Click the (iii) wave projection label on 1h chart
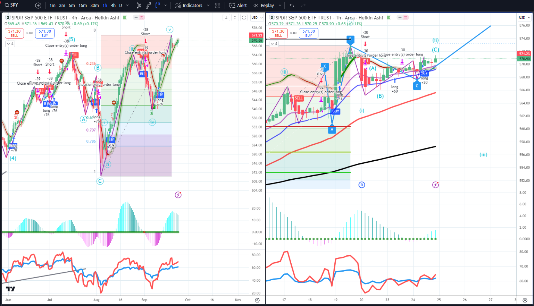The width and height of the screenshot is (534, 306). coord(483,154)
